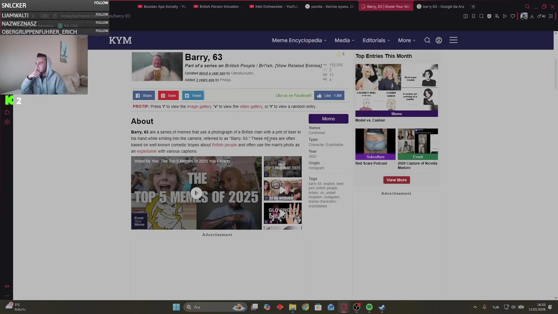Open the browser downloads icon
This screenshot has width=558, height=314.
coord(532,16)
